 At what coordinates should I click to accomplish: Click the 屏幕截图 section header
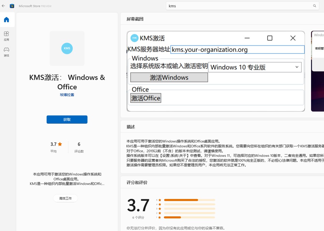pyautogui.click(x=135, y=19)
